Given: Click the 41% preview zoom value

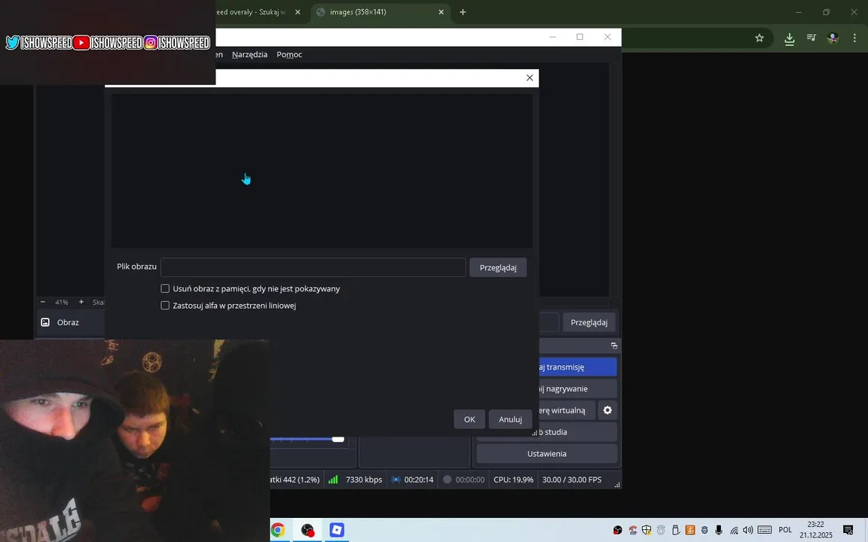Looking at the screenshot, I should [x=62, y=303].
